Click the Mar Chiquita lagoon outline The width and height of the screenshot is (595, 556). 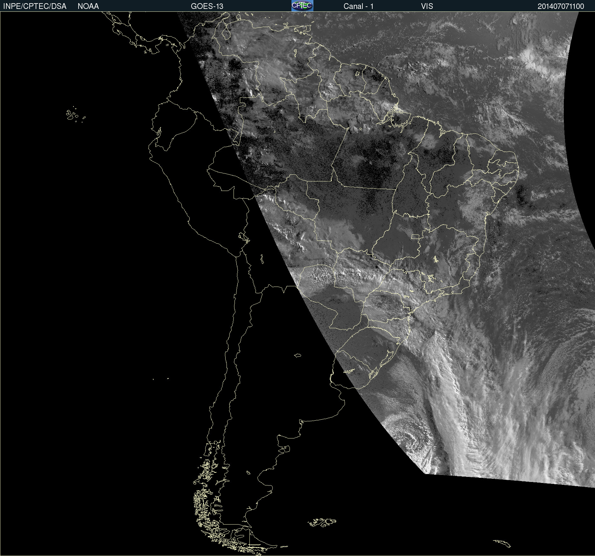pos(297,355)
